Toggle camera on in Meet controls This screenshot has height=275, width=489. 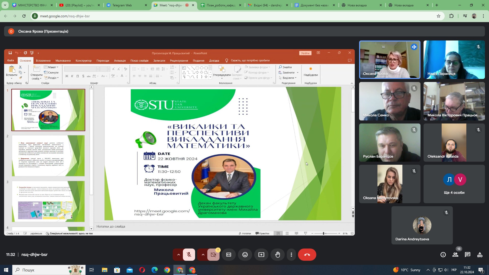213,255
